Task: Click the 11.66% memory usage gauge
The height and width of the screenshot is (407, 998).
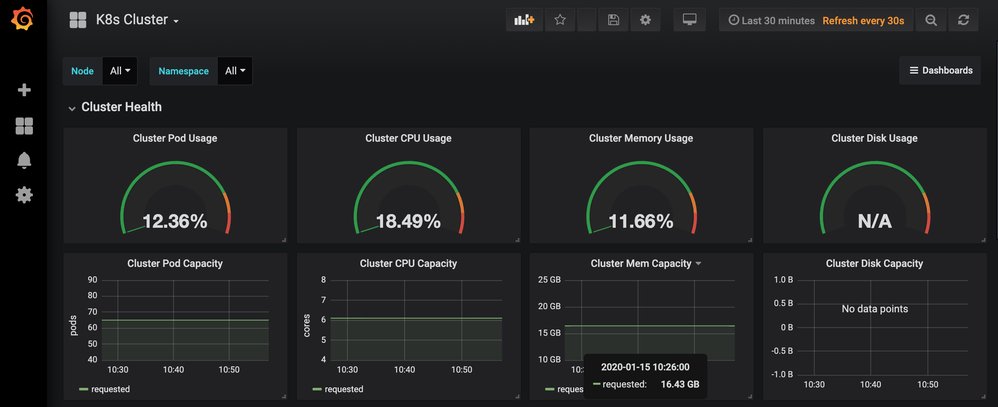Action: [641, 198]
